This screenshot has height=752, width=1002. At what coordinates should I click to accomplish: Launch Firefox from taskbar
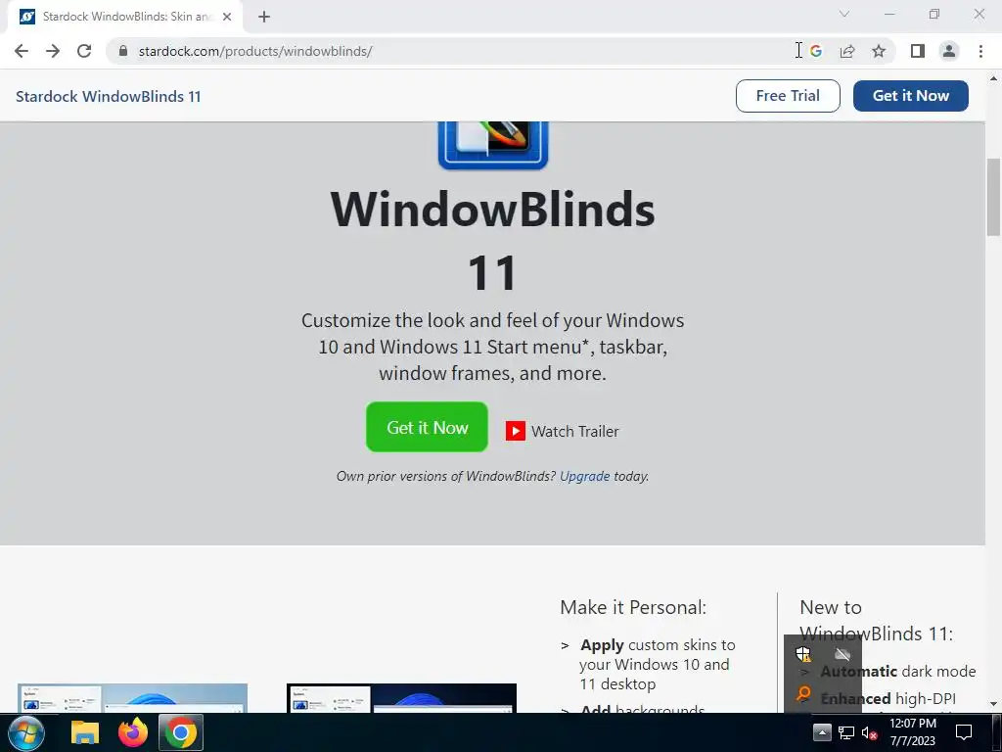click(133, 732)
